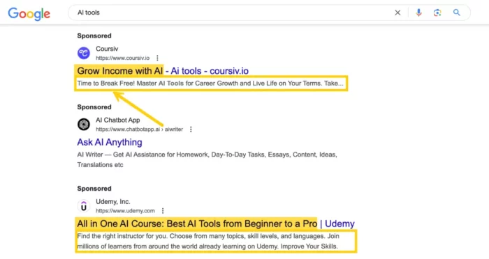Open the Coursiv ad options menu
Image resolution: width=489 pixels, height=259 pixels.
point(157,58)
